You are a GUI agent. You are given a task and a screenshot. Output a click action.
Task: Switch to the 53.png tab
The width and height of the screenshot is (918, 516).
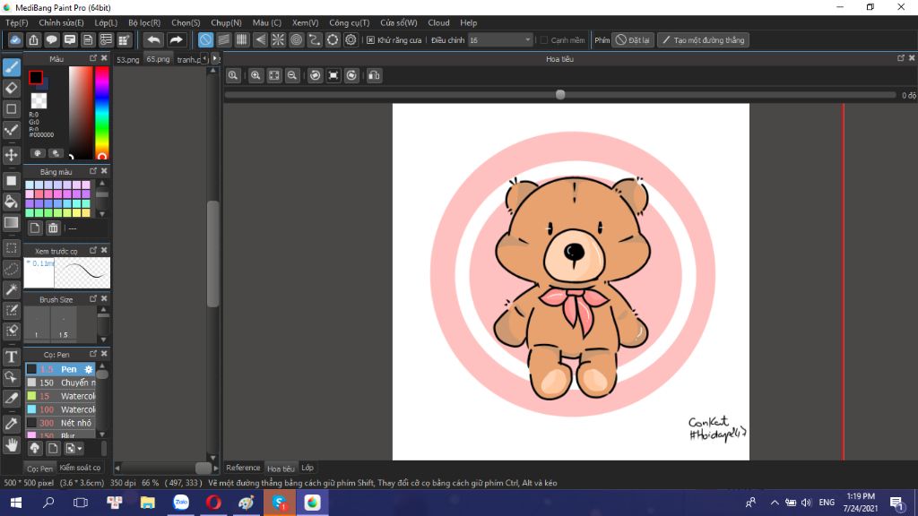(x=127, y=59)
